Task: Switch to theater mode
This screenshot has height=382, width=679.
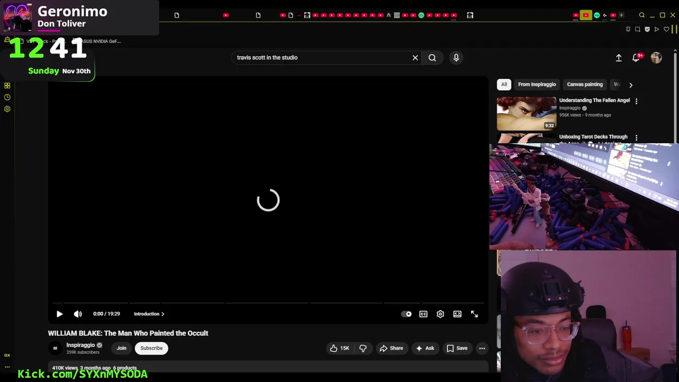Action: click(457, 314)
